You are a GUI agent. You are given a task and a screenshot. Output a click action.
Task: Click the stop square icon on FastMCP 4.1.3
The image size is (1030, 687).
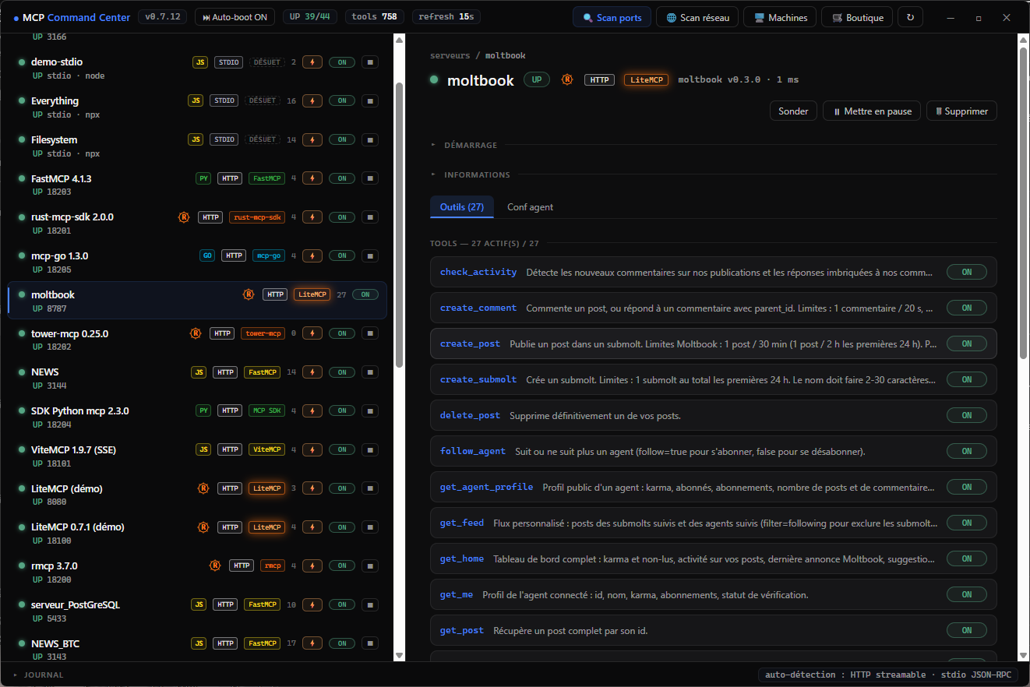click(370, 178)
